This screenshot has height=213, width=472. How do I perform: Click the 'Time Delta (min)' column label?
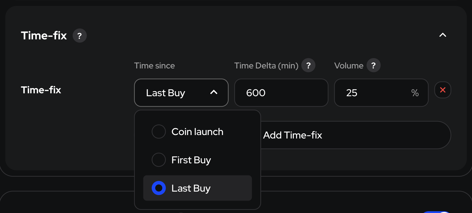coord(266,66)
